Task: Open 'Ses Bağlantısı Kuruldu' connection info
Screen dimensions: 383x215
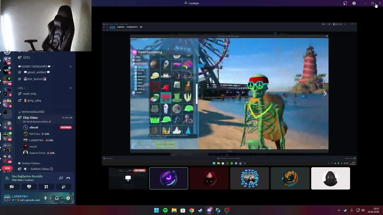Action: pyautogui.click(x=27, y=176)
